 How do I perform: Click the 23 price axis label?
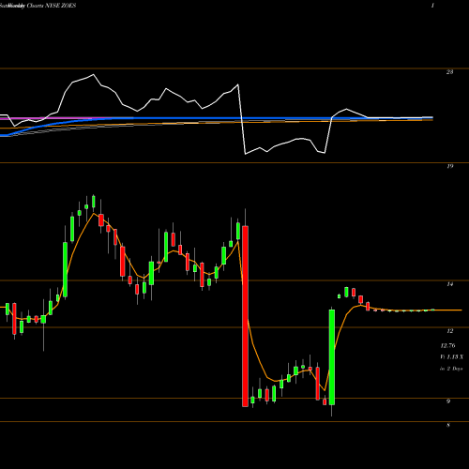[x=449, y=72]
